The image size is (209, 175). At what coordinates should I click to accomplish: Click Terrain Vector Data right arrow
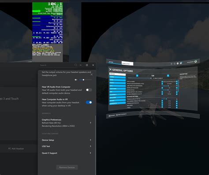(177, 103)
